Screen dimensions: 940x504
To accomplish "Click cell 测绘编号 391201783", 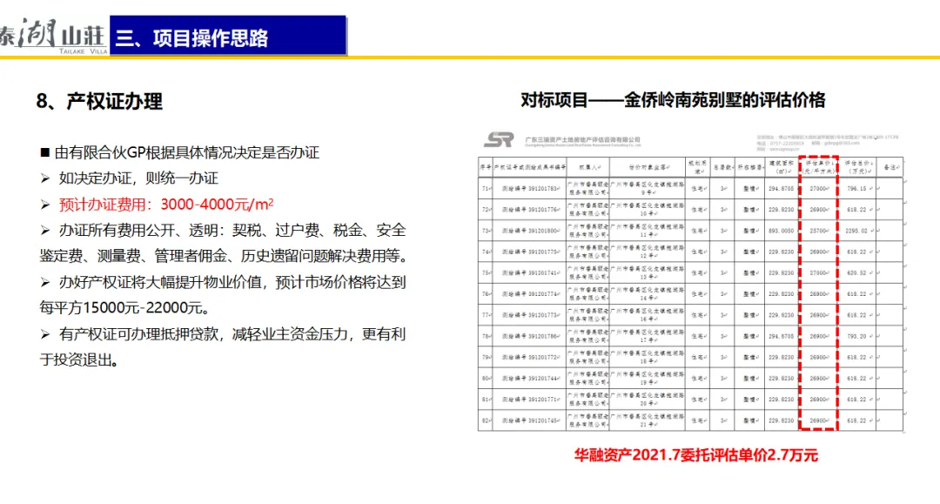I will [x=530, y=188].
